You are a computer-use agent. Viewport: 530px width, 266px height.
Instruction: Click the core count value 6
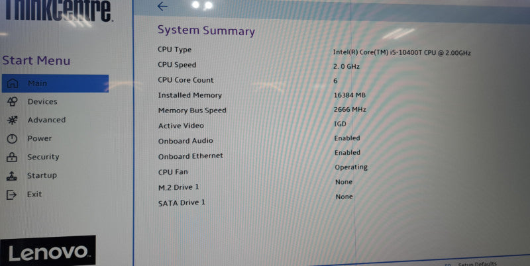(x=335, y=81)
